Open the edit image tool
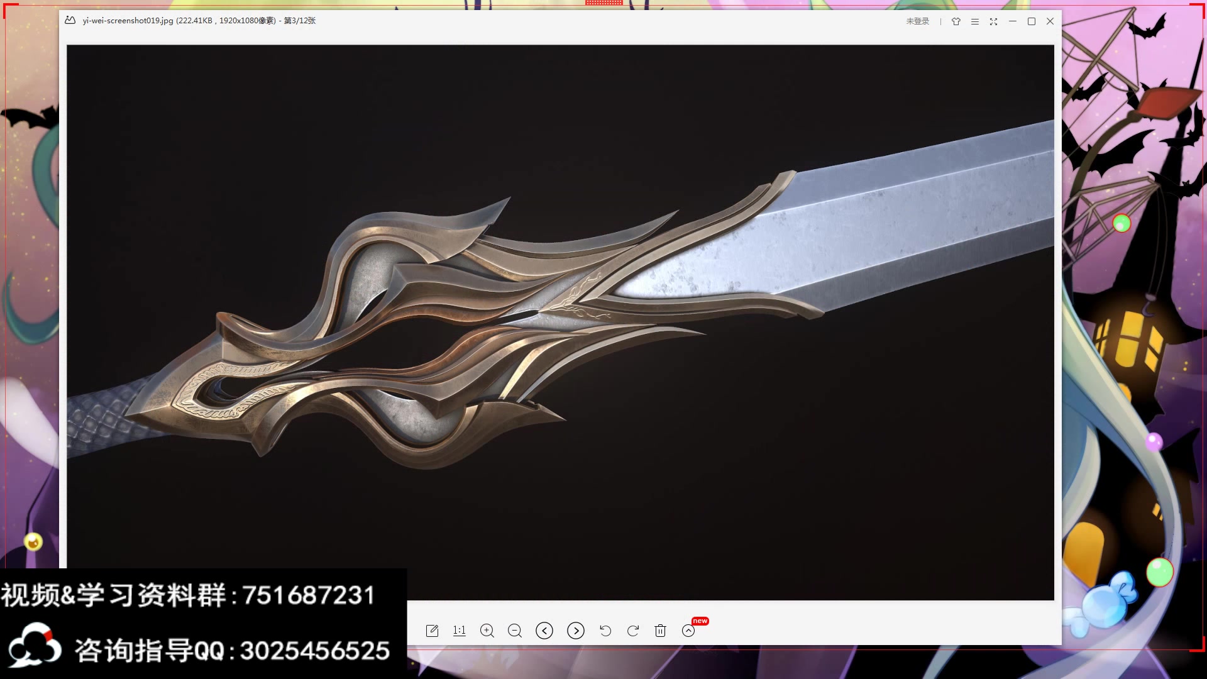Viewport: 1207px width, 679px height. coord(432,631)
